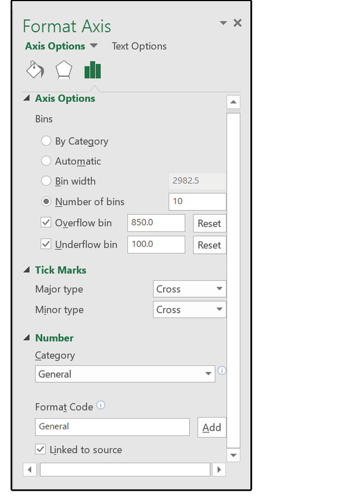The image size is (345, 496).
Task: Select the Fill & Line paint bucket icon
Action: click(34, 70)
